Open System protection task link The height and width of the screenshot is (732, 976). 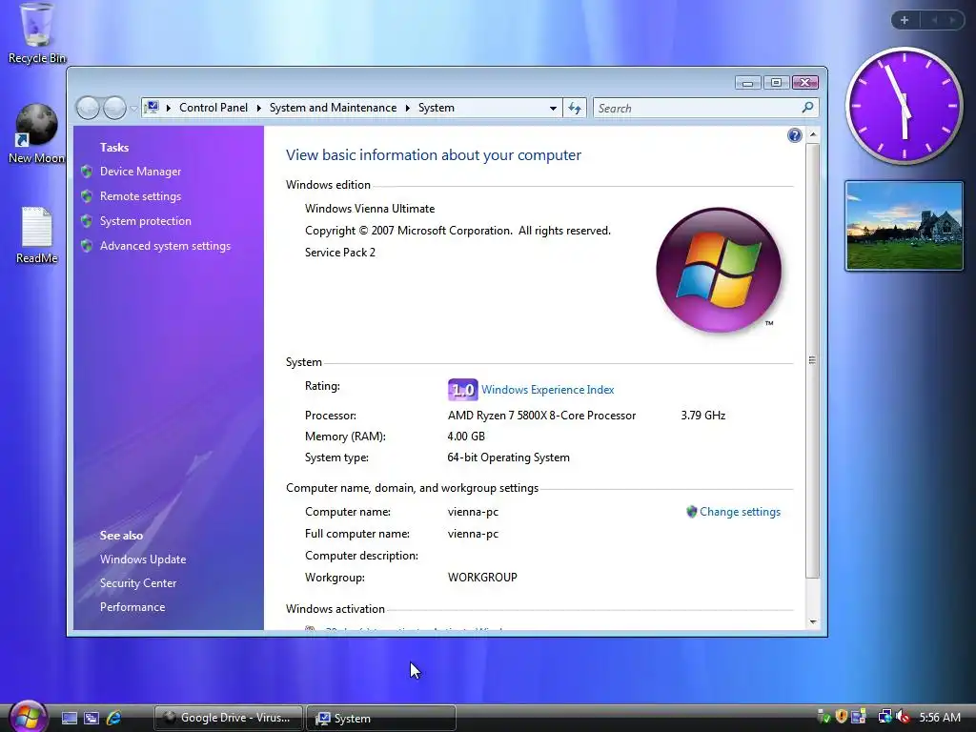[146, 221]
